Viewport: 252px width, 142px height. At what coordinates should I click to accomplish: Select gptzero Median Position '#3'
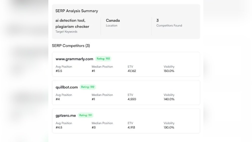tap(94, 128)
